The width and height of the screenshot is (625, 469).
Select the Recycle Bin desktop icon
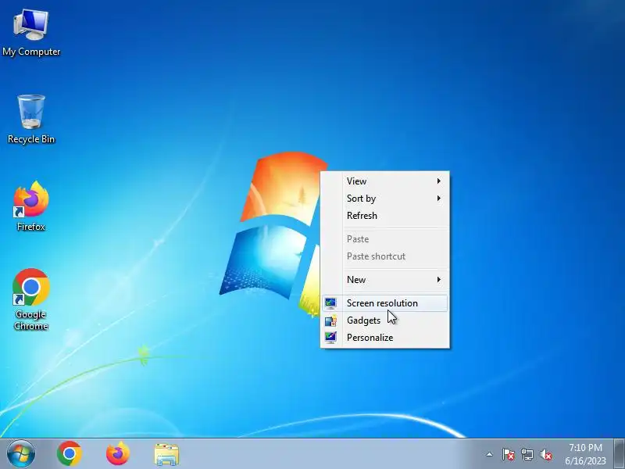click(31, 119)
